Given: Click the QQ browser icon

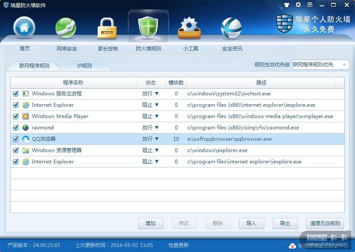Looking at the screenshot, I should click(26, 139).
